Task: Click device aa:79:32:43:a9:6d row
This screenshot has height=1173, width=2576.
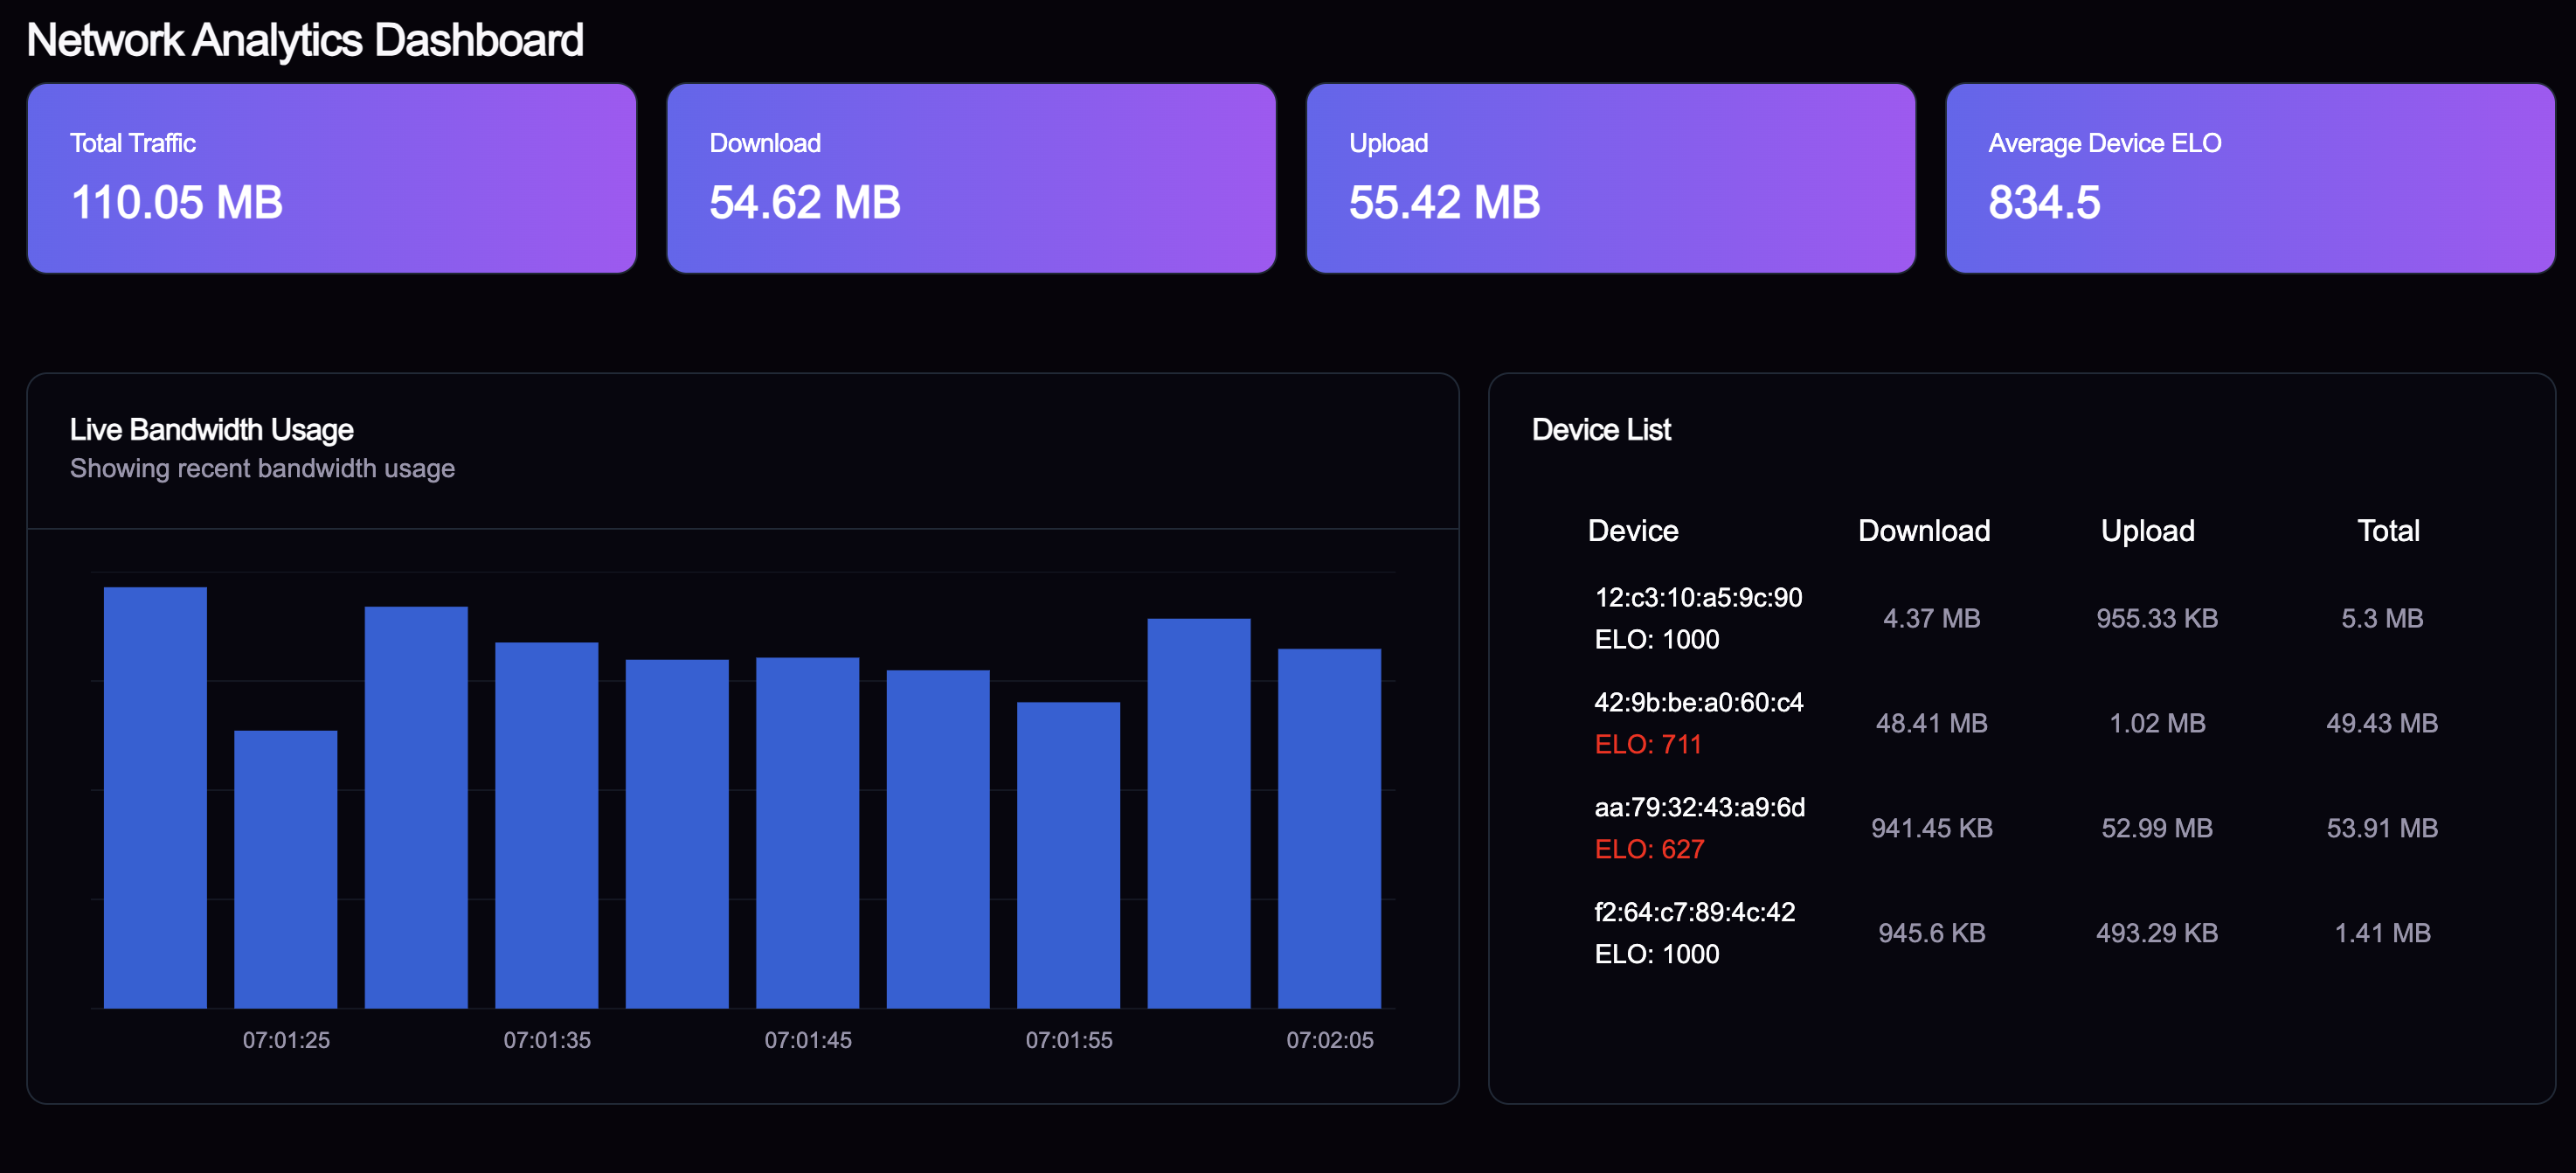Action: point(1698,807)
